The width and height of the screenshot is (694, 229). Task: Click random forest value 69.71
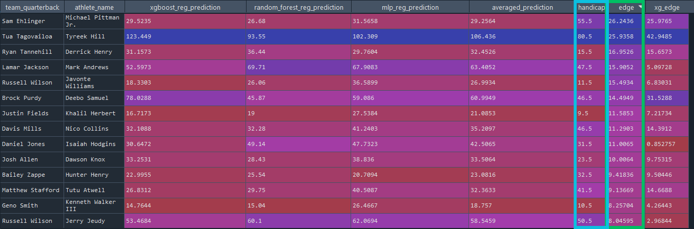pos(298,68)
